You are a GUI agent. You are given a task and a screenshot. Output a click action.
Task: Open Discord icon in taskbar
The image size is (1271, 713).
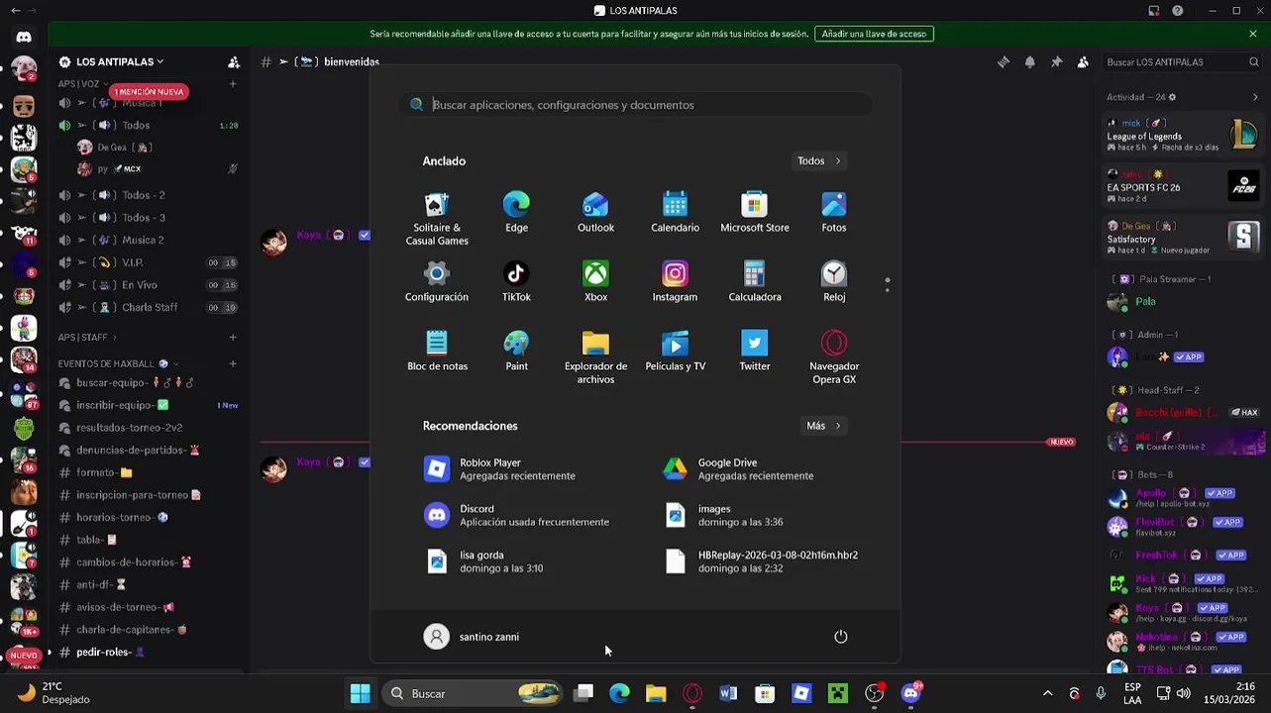[x=910, y=693]
